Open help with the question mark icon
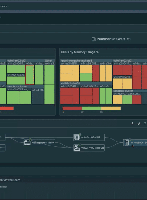Screen dimensions: 147x200 145,123
